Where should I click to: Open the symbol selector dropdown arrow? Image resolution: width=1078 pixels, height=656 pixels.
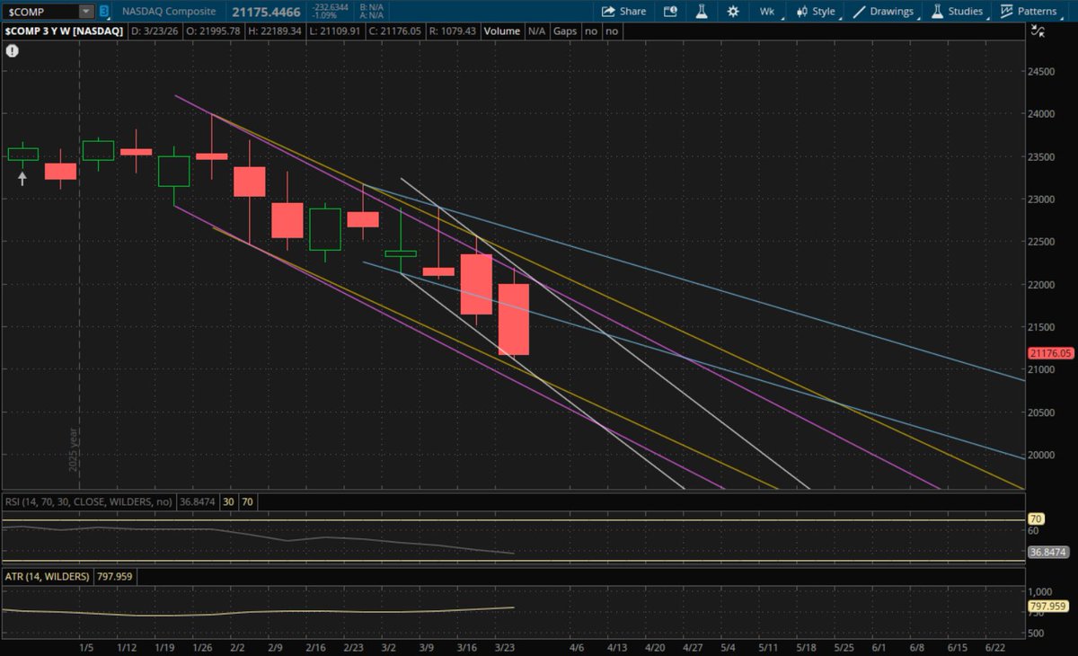86,12
